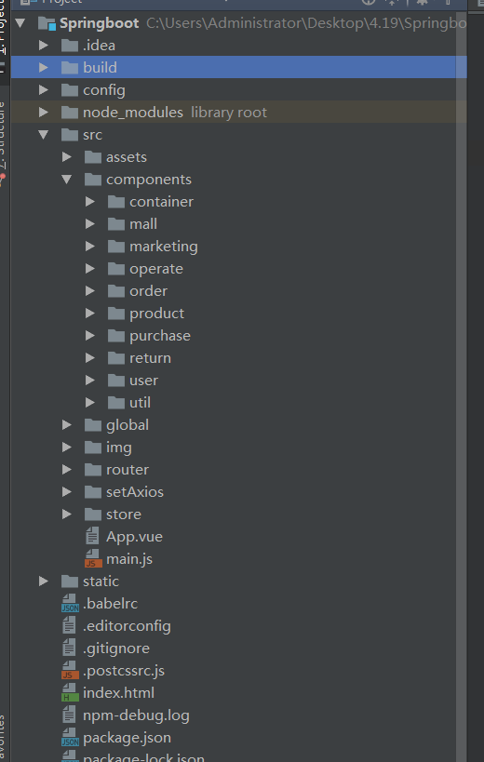Select the setAxios folder
The width and height of the screenshot is (484, 762).
click(x=135, y=492)
